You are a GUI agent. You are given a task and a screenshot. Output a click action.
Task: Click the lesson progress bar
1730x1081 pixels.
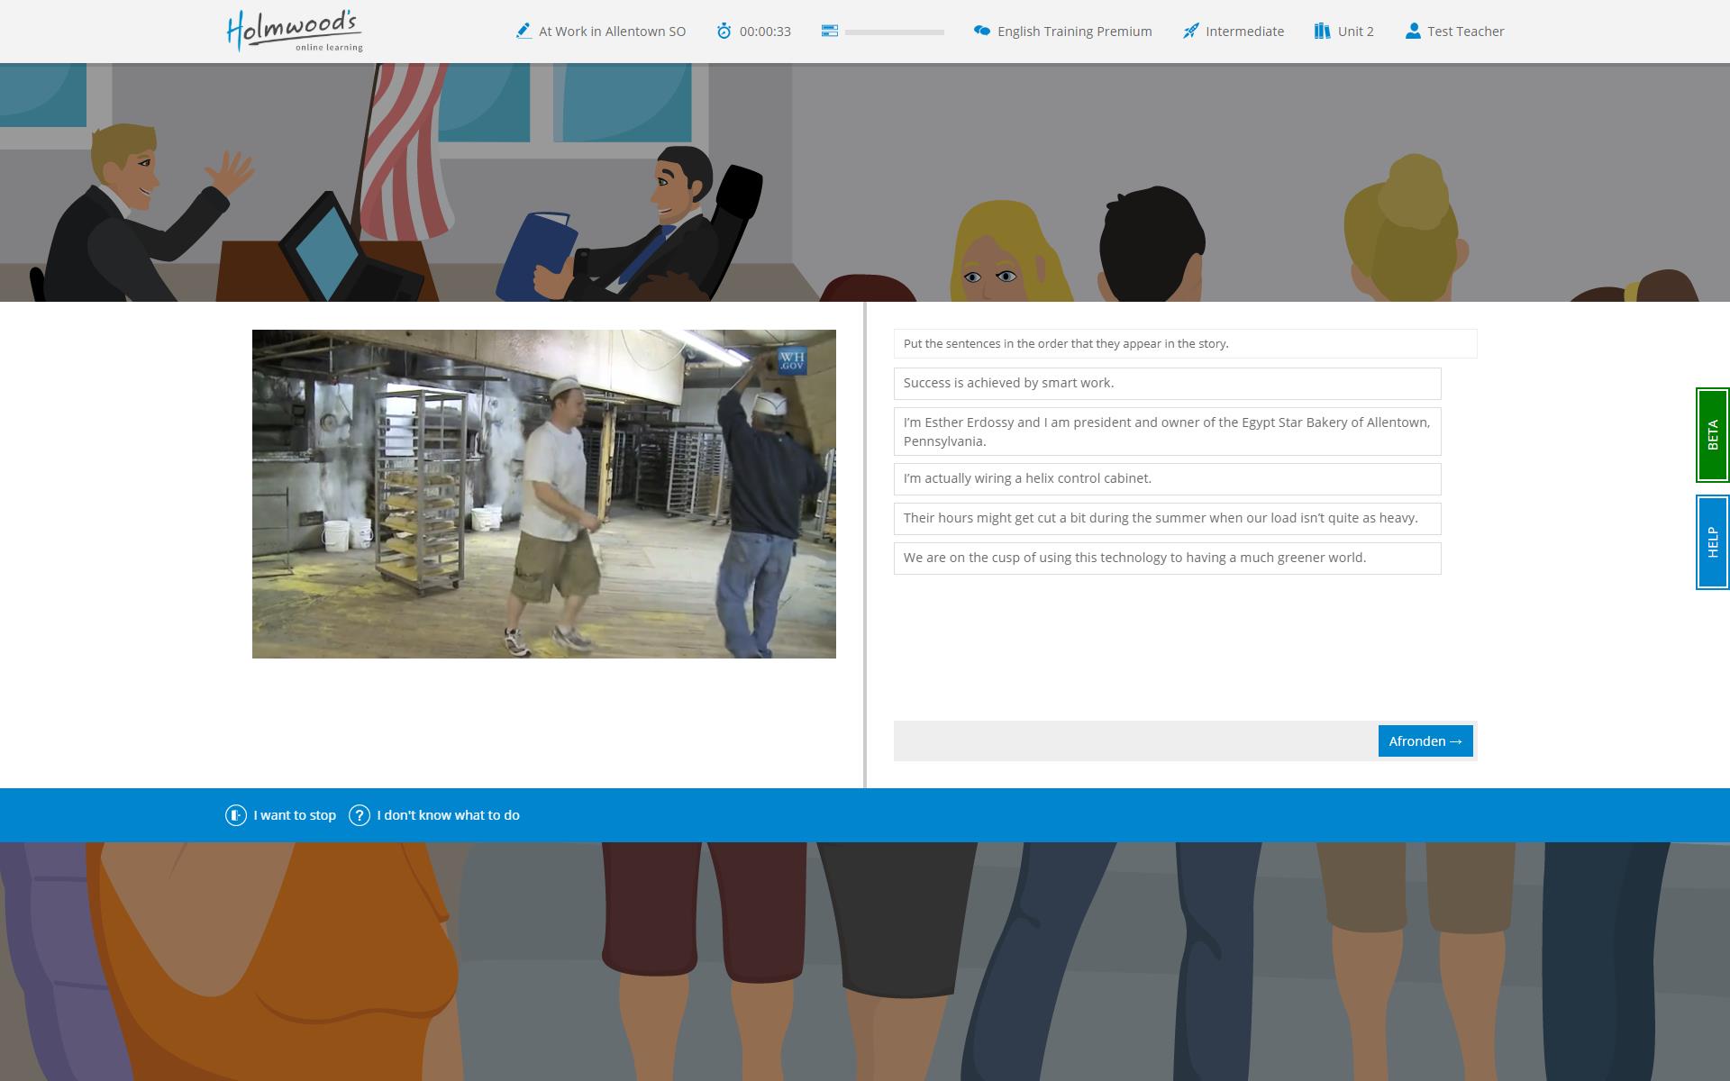click(894, 32)
